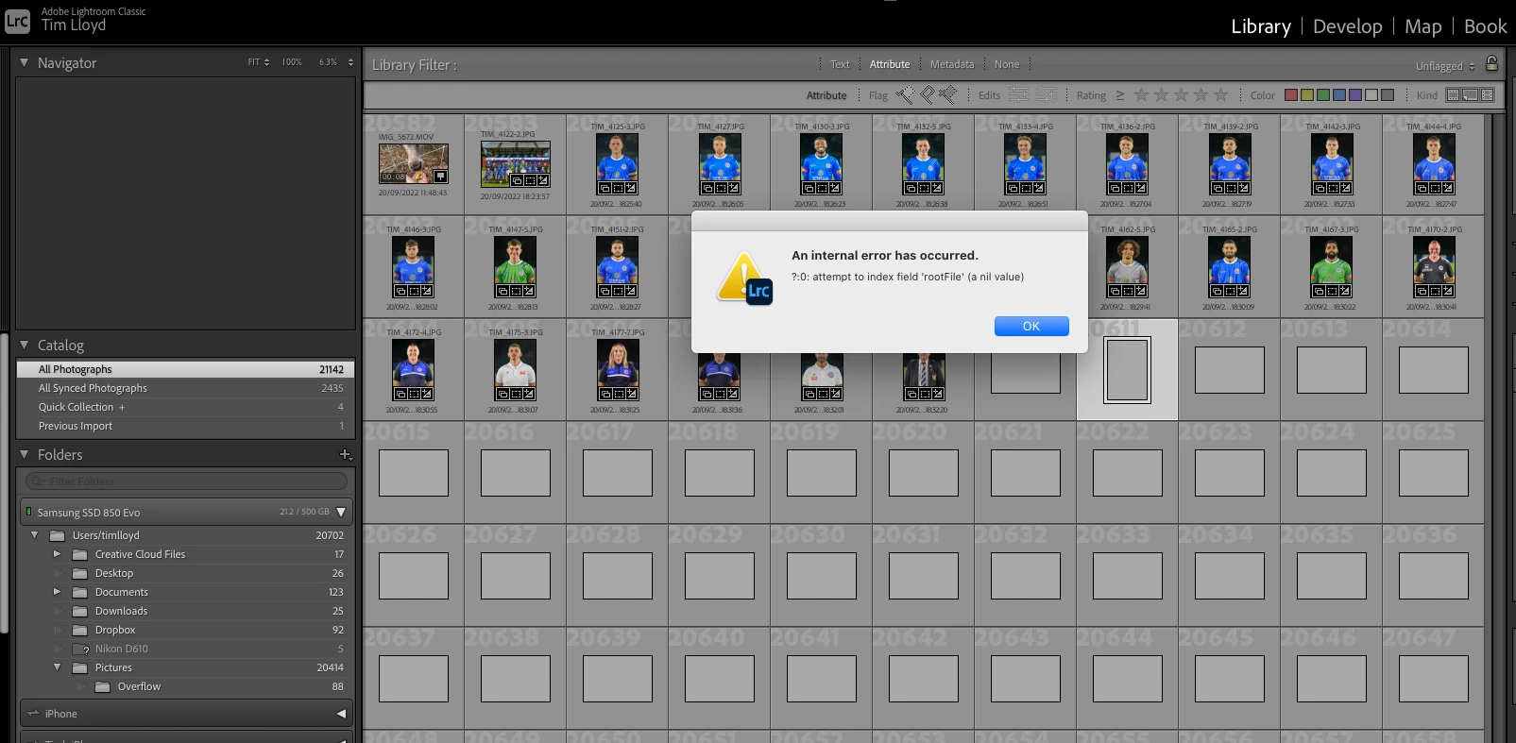This screenshot has width=1516, height=743.
Task: Collapse the Navigator panel
Action: [x=25, y=62]
